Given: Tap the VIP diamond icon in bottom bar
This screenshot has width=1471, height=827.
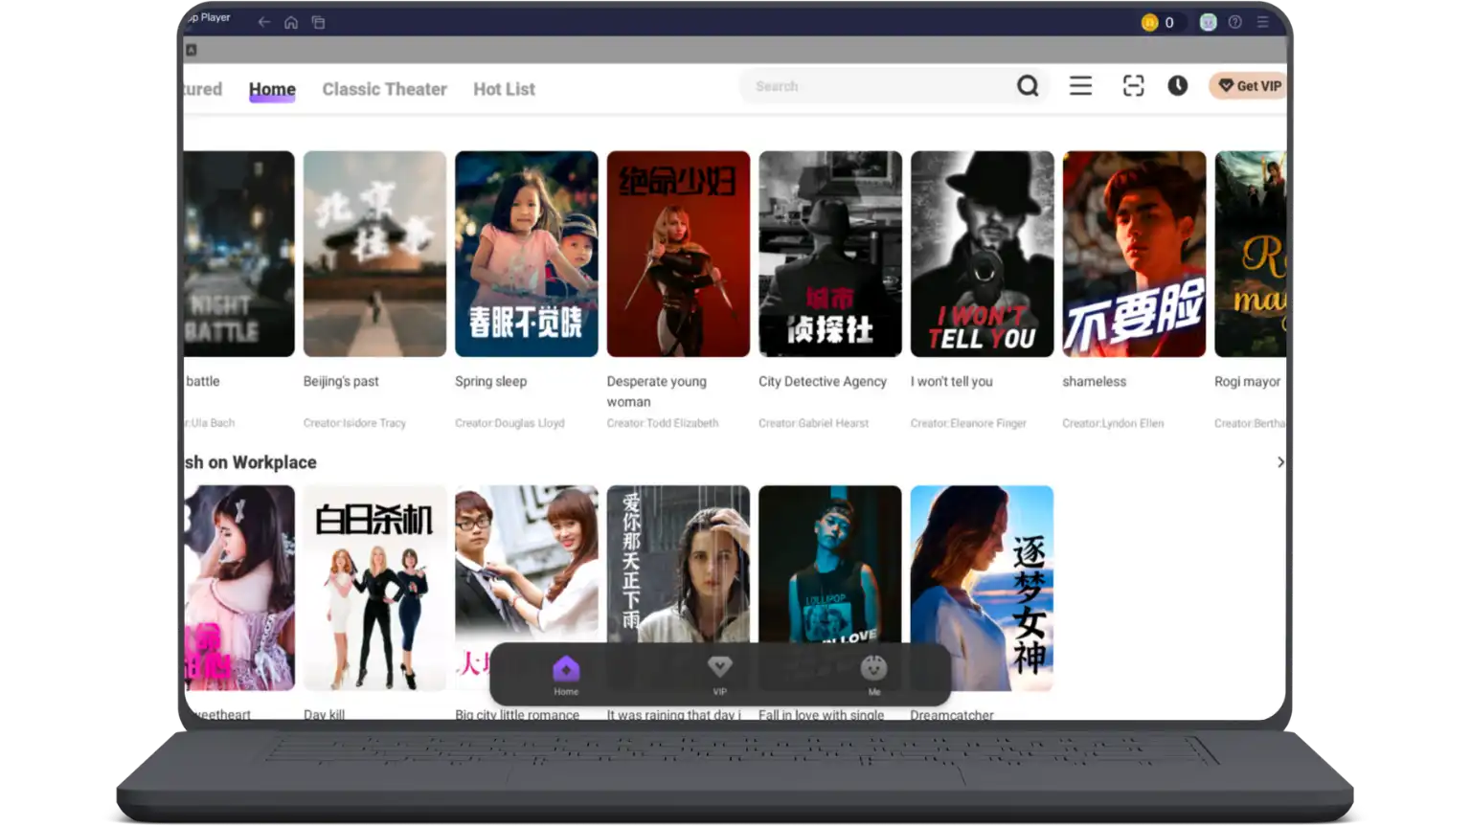Looking at the screenshot, I should (x=719, y=668).
